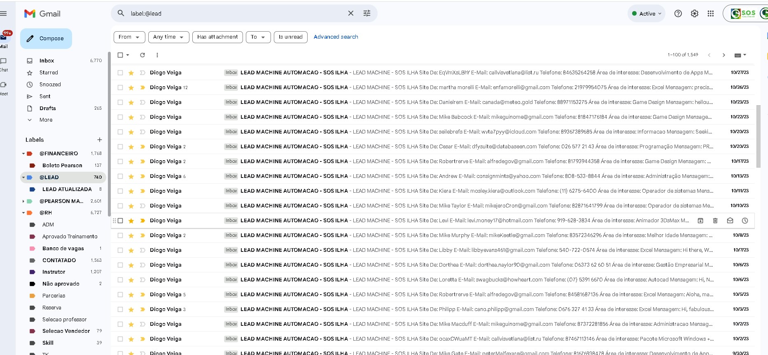Open the 'Any time' date dropdown

pyautogui.click(x=168, y=37)
